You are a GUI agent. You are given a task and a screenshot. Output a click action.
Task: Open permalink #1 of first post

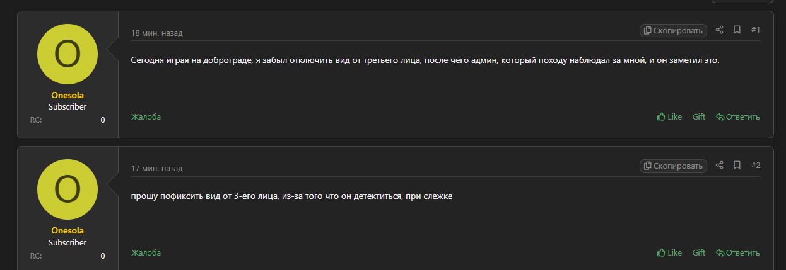(756, 30)
